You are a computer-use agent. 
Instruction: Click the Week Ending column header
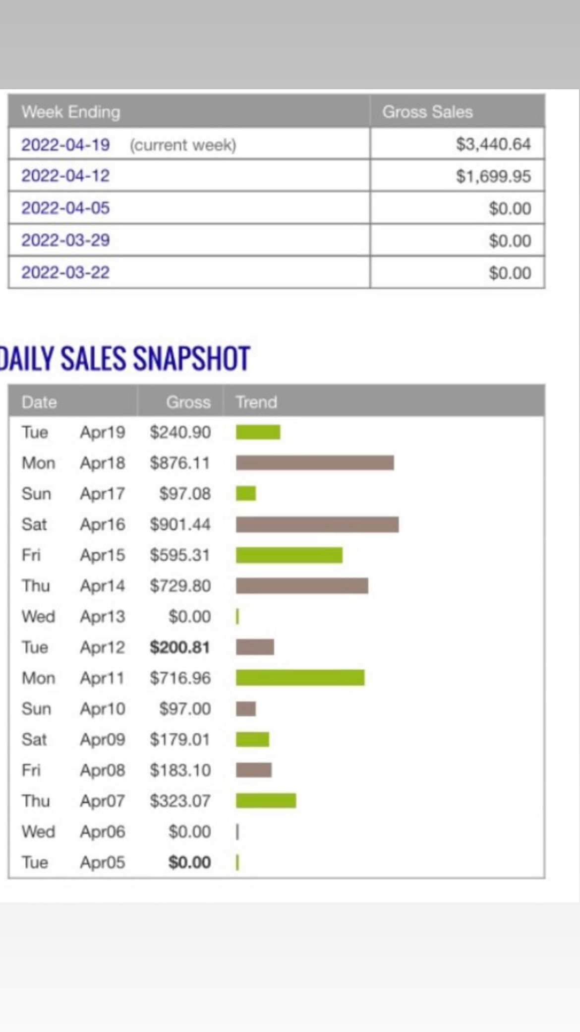(71, 112)
